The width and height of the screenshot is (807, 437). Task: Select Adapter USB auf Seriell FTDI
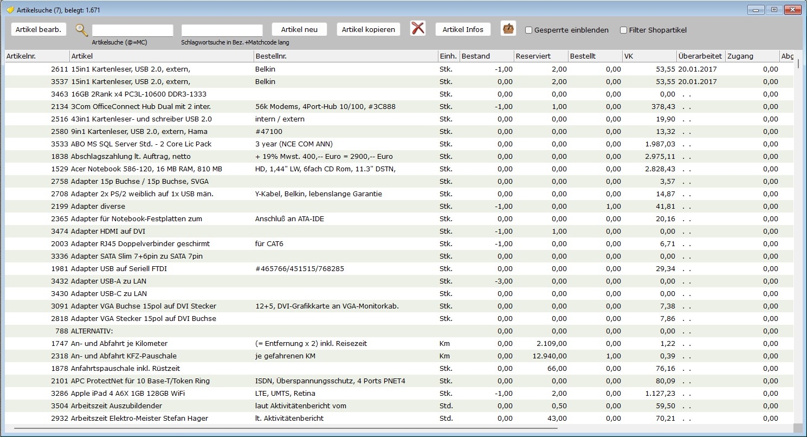pos(399,268)
